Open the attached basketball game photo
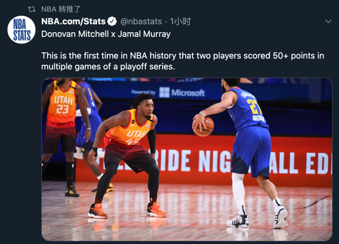This screenshot has height=244, width=339. pos(187,160)
